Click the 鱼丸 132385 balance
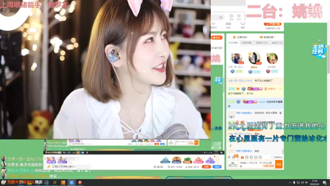Image resolution: width=330 pixels, height=186 pixels. [x=175, y=167]
